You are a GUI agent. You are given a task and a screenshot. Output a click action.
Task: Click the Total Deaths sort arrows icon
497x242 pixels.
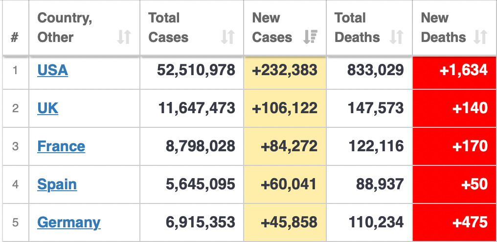(396, 38)
